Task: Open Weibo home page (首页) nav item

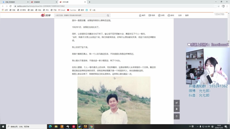Action: coord(142,15)
